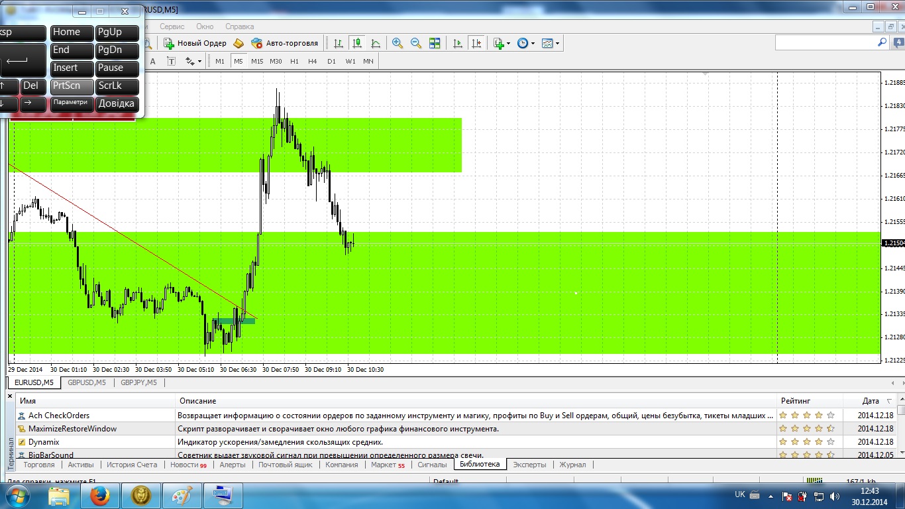Open the Почтовый ящик terminal tab

(286, 465)
